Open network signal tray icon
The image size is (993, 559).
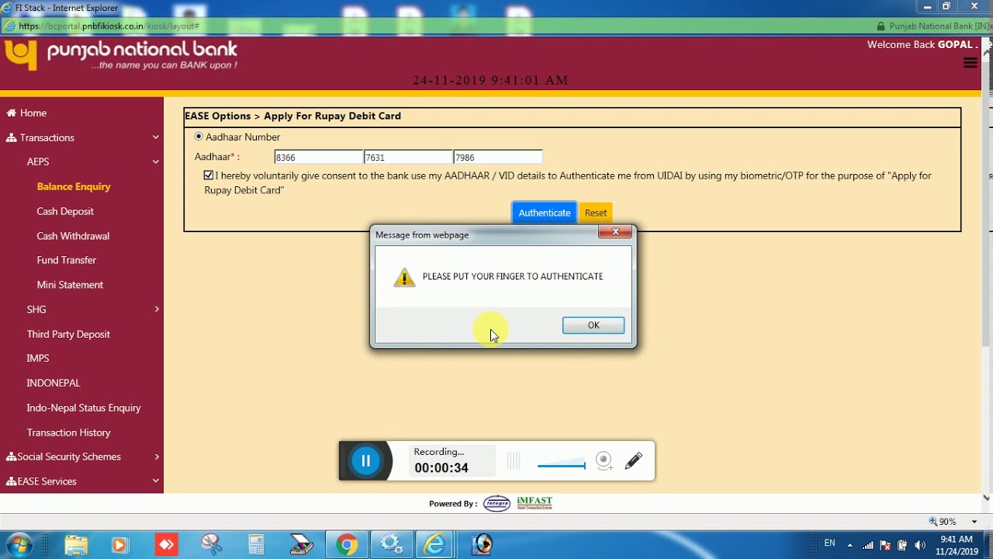tap(868, 545)
